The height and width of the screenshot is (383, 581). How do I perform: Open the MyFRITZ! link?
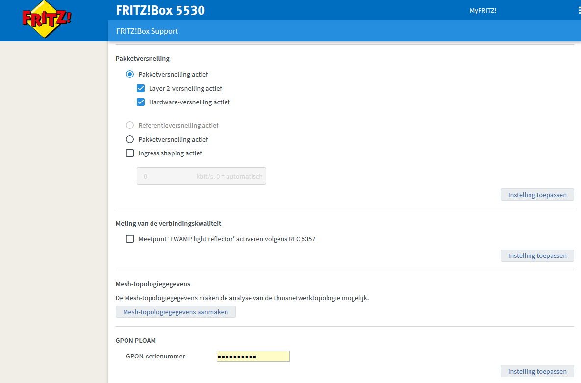pyautogui.click(x=482, y=10)
